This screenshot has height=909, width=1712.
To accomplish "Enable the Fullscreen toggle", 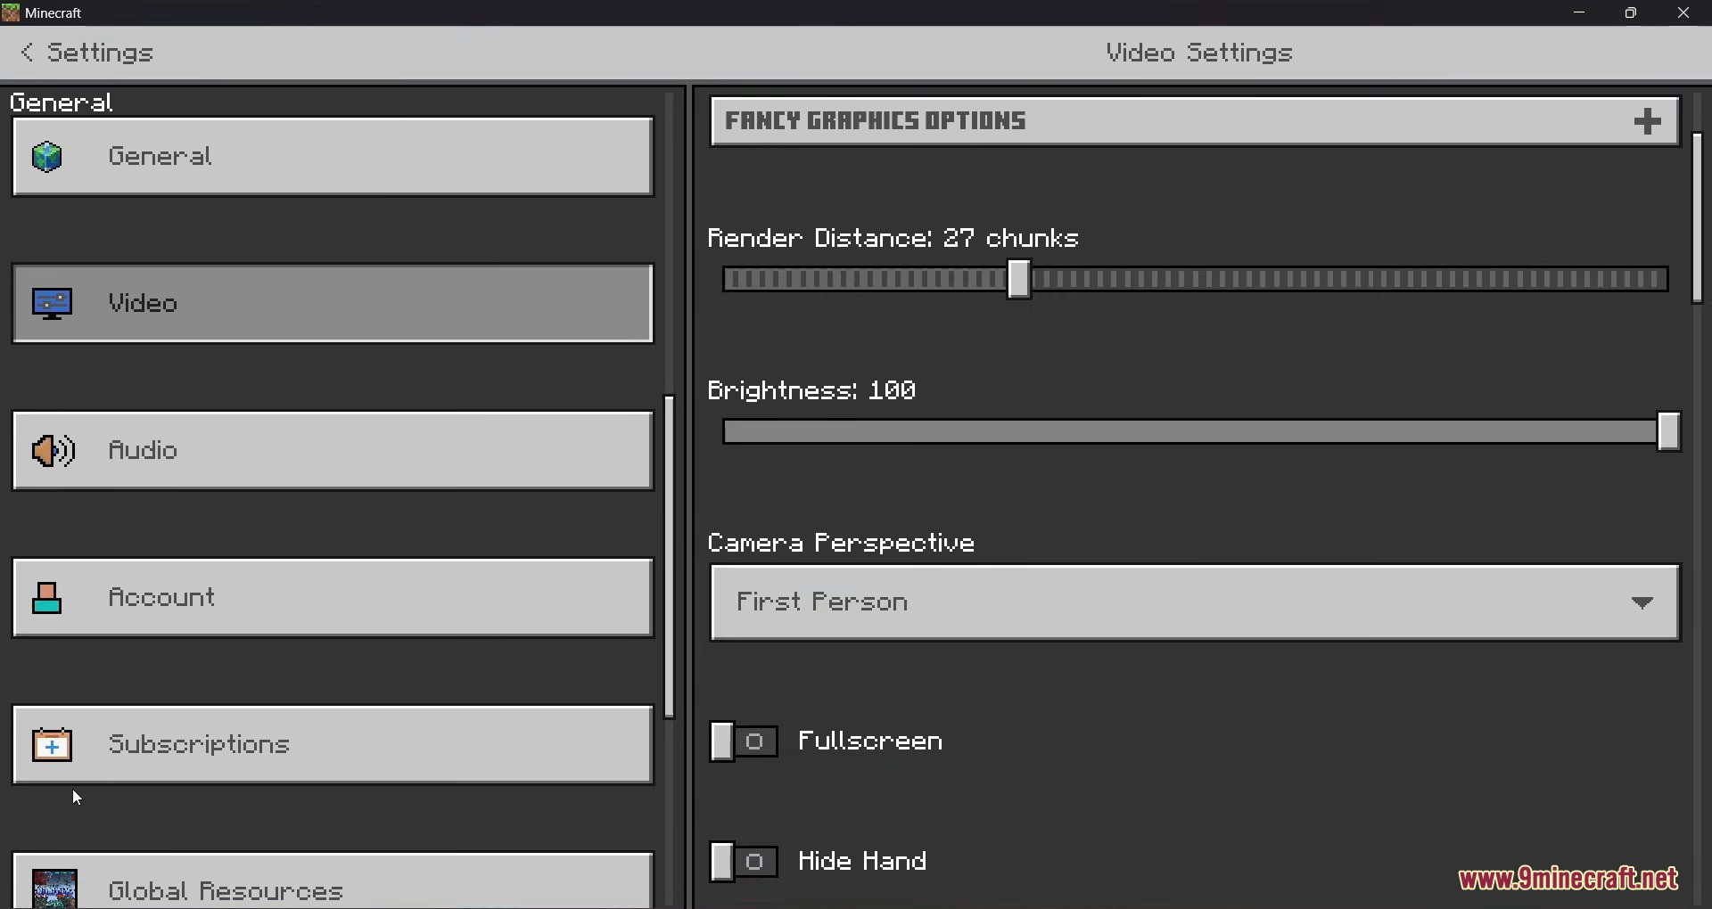I will coord(744,741).
